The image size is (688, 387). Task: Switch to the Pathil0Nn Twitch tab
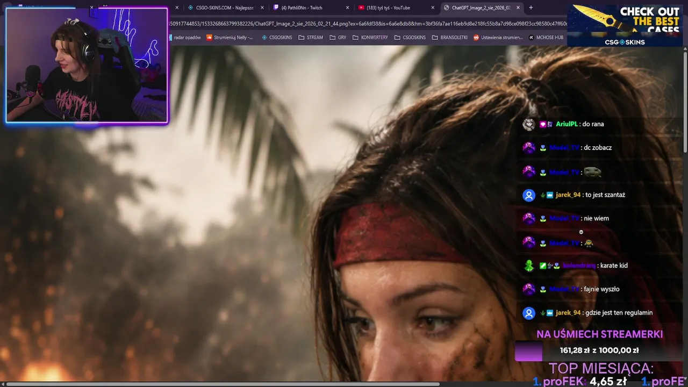click(310, 8)
